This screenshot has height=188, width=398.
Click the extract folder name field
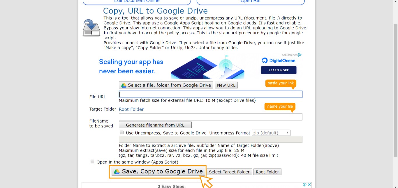[x=211, y=139]
